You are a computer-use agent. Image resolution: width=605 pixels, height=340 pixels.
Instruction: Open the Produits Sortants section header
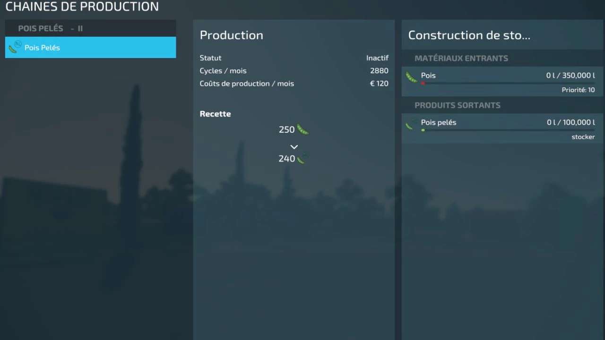coord(457,105)
